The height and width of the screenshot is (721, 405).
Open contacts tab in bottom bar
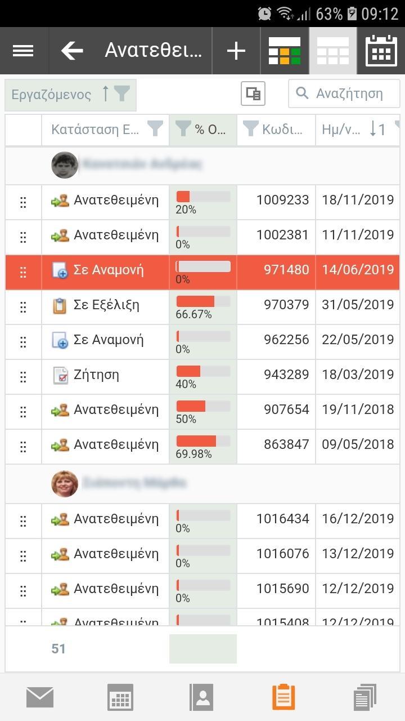[x=202, y=697]
